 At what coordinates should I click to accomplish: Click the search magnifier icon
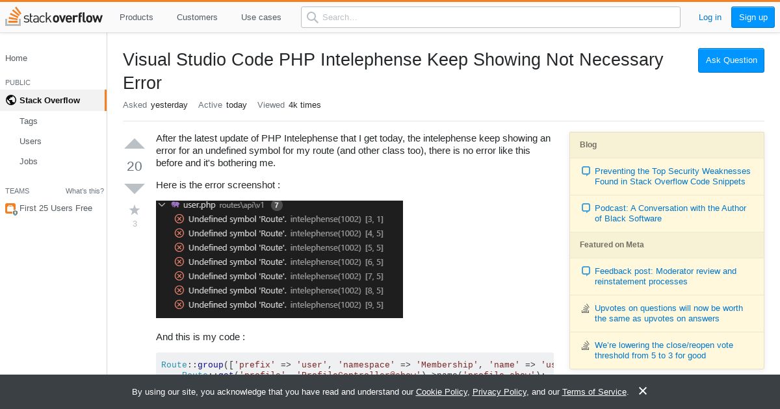click(x=313, y=18)
